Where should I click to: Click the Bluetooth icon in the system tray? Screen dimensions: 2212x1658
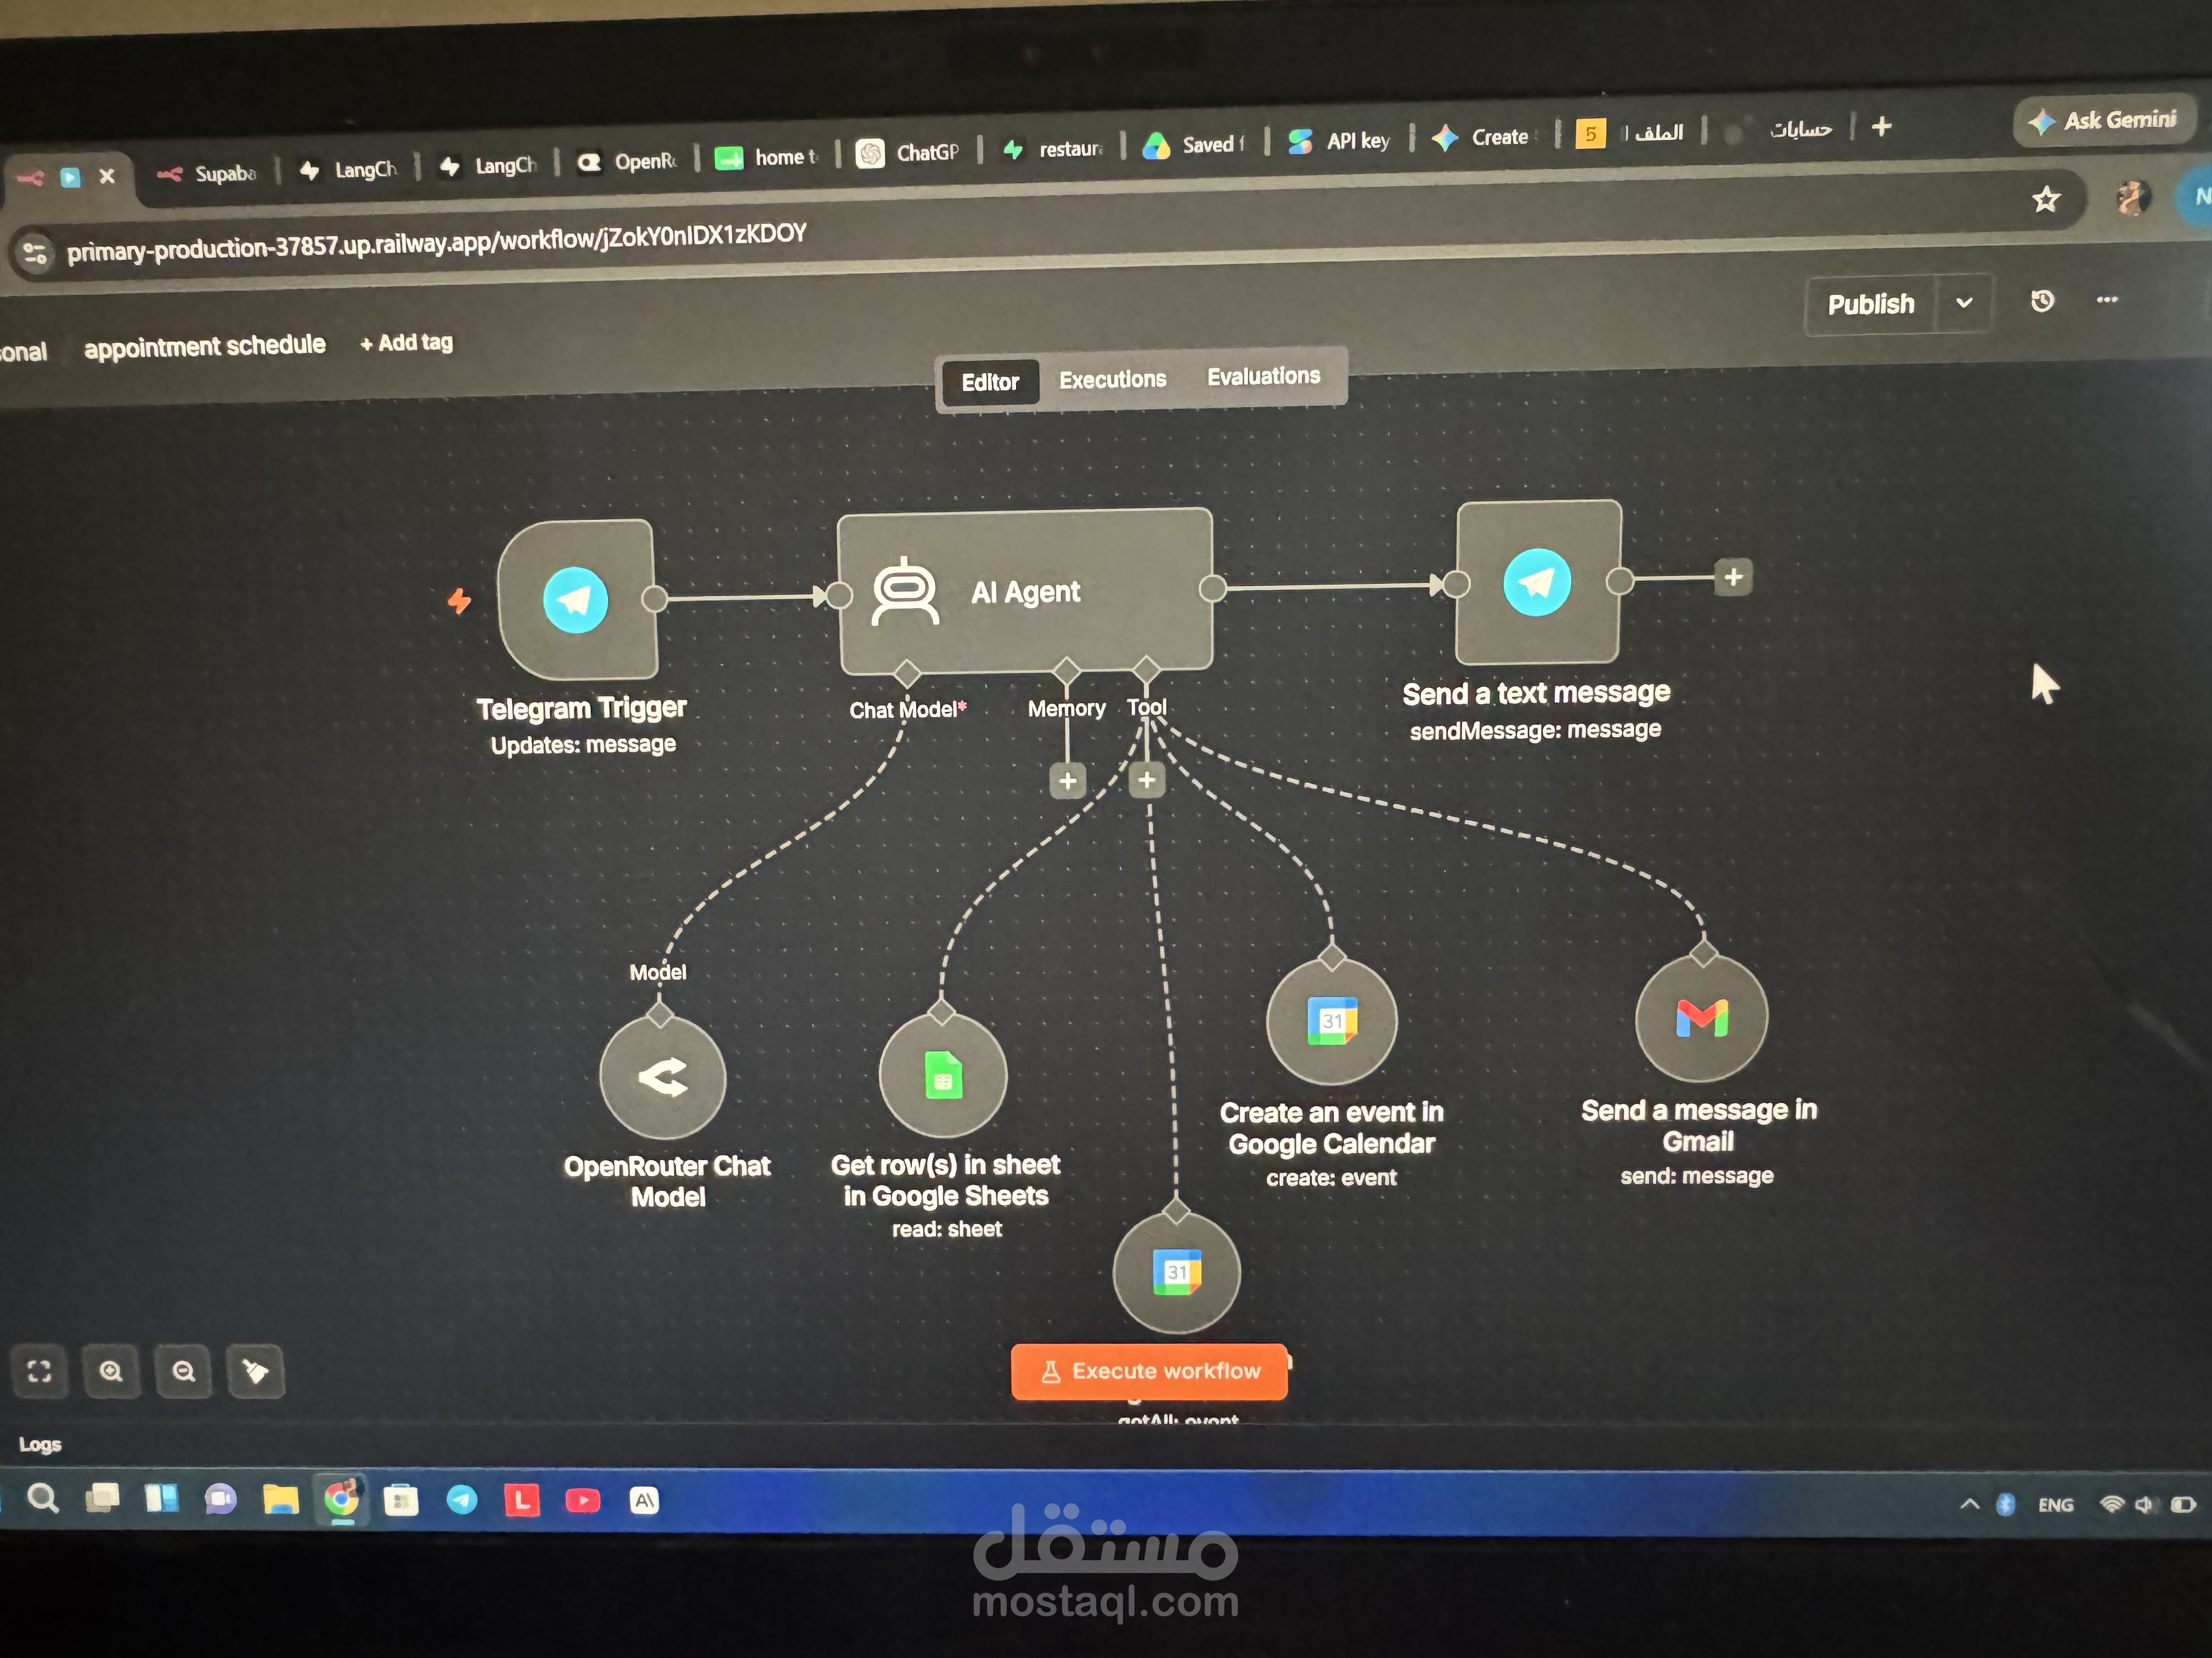pos(2005,1504)
